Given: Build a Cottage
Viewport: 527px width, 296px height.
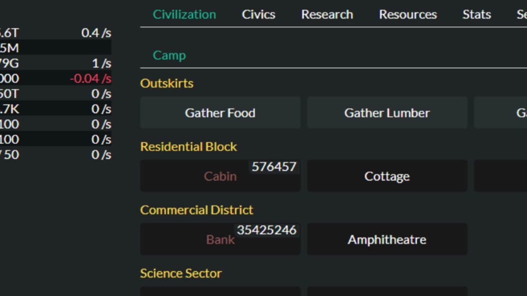Looking at the screenshot, I should point(387,176).
